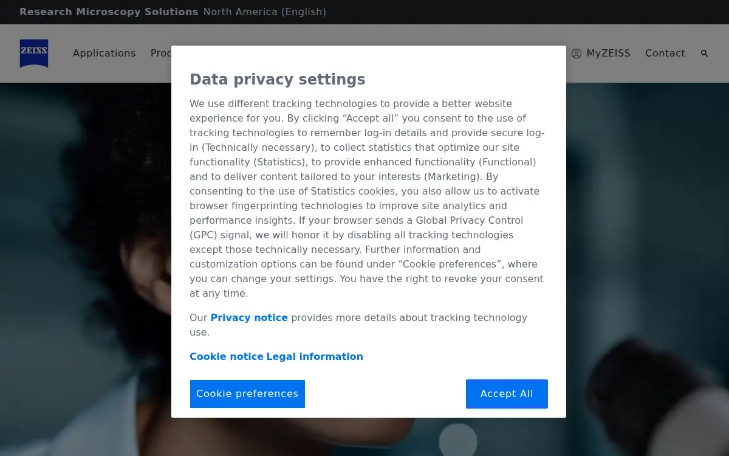This screenshot has height=456, width=729.
Task: Go to the Contact menu item
Action: [x=665, y=54]
